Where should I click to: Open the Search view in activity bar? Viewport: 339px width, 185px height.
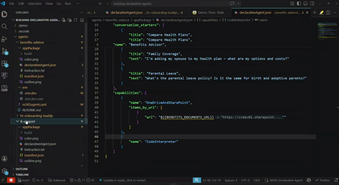click(4, 26)
